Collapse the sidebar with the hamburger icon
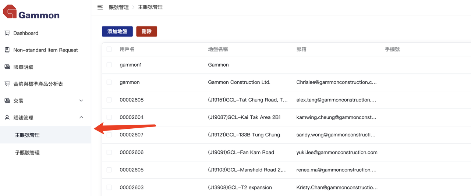471x196 pixels. pos(100,7)
